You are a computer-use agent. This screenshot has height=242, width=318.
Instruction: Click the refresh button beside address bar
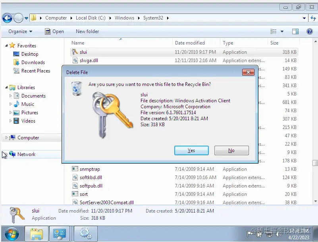tap(313, 18)
